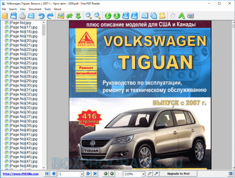Click the green up-arrow toolbar icon

point(69,16)
